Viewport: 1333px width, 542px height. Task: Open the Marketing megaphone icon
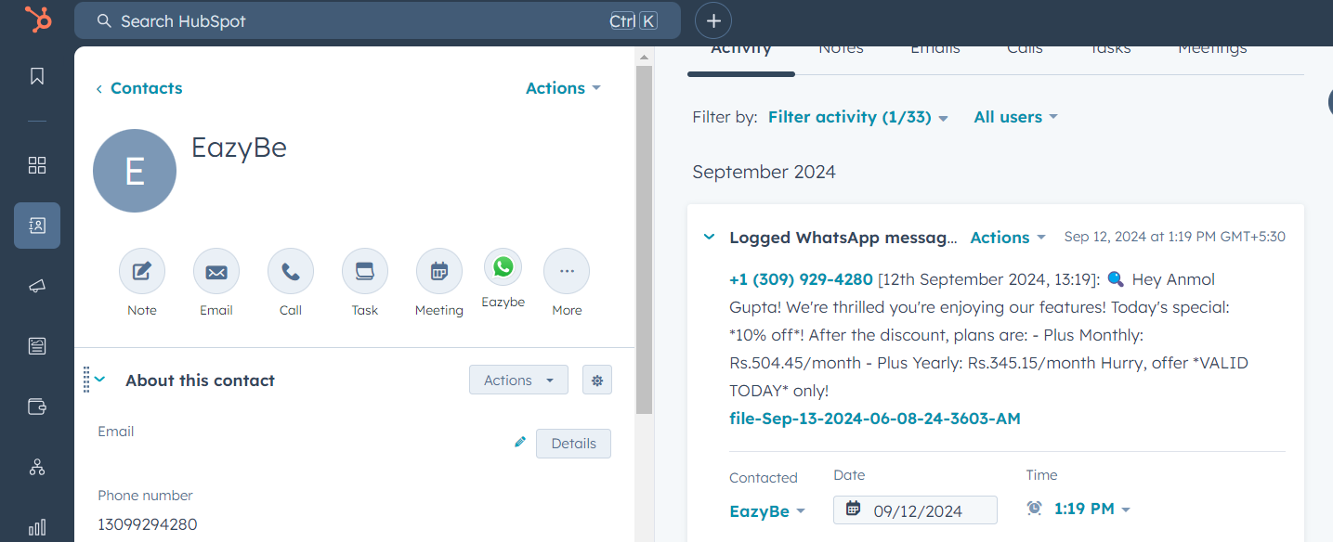(x=36, y=285)
